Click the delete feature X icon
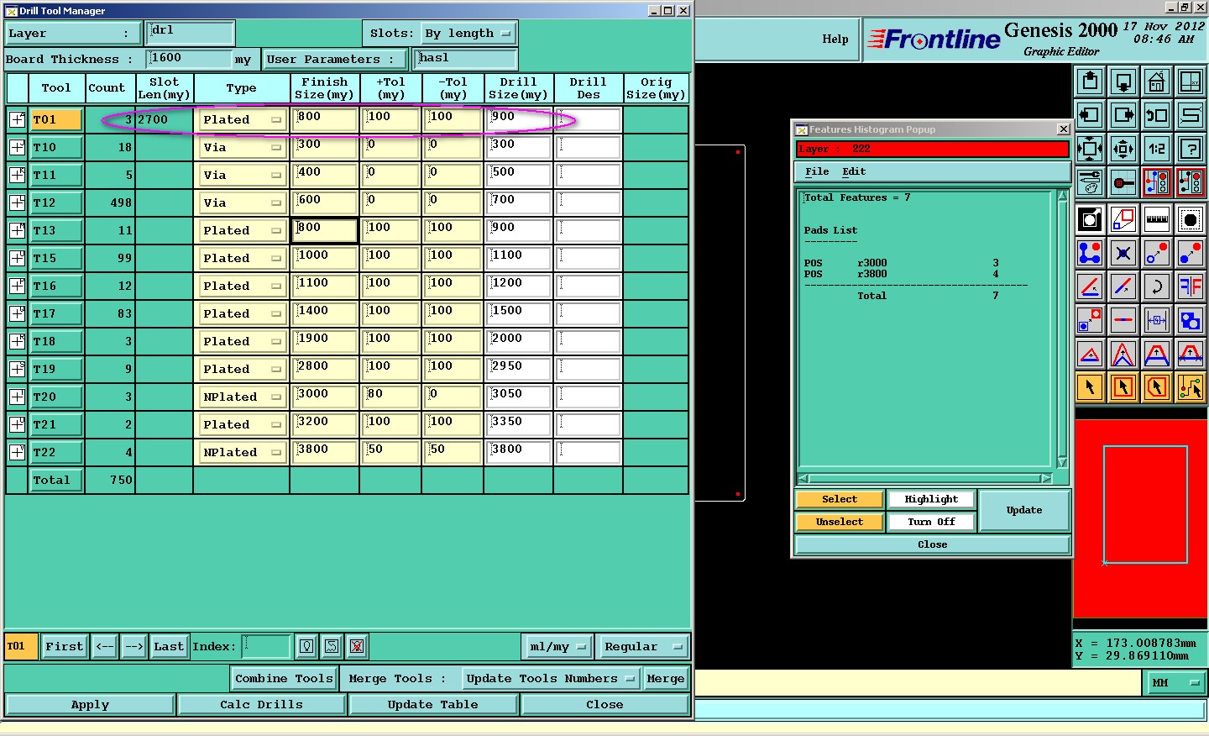Viewport: 1209px width, 736px height. (x=1123, y=253)
